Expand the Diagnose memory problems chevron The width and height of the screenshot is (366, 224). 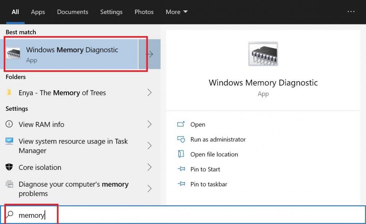[x=150, y=189]
